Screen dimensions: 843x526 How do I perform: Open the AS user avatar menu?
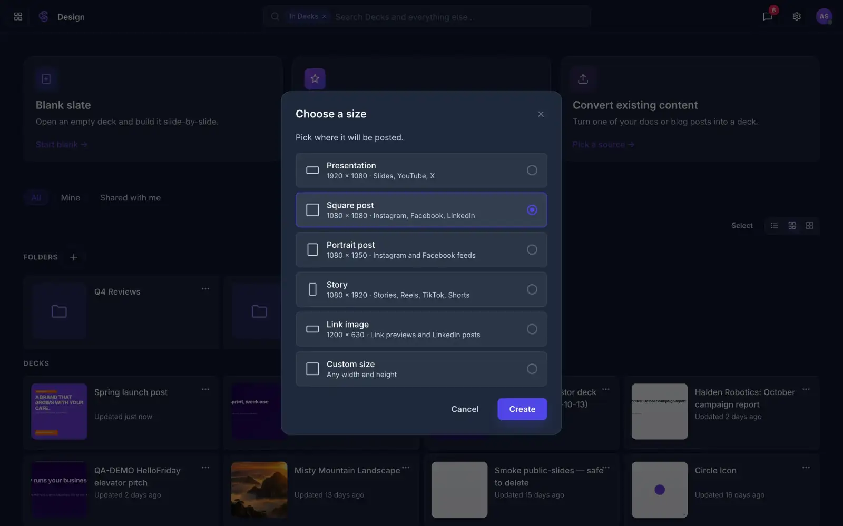(824, 17)
